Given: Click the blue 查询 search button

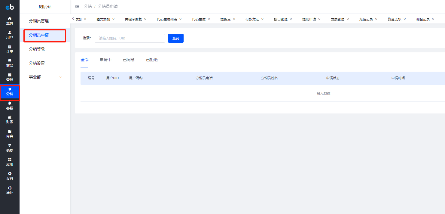Looking at the screenshot, I should [x=175, y=38].
